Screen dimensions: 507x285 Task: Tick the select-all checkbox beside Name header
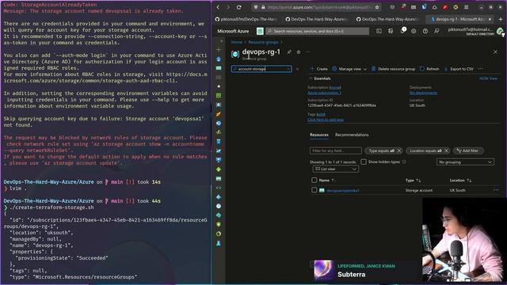pyautogui.click(x=314, y=180)
